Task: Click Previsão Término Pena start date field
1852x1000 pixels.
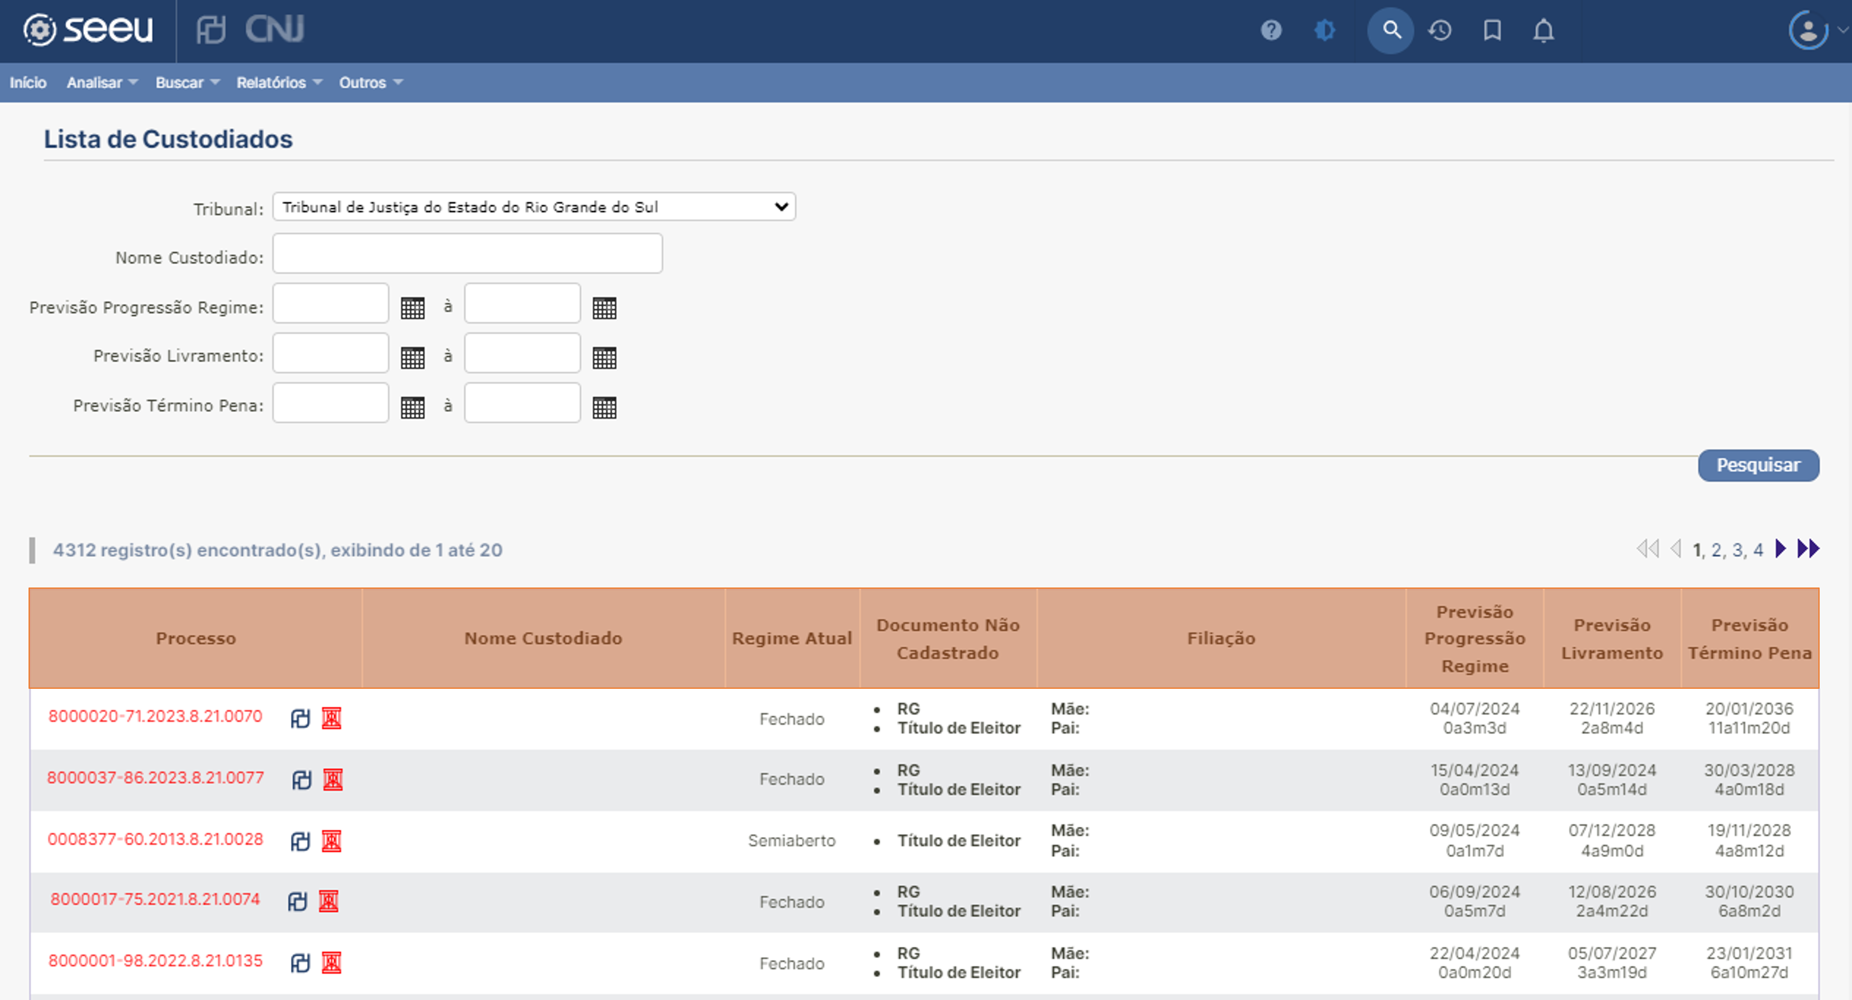Action: (x=331, y=403)
